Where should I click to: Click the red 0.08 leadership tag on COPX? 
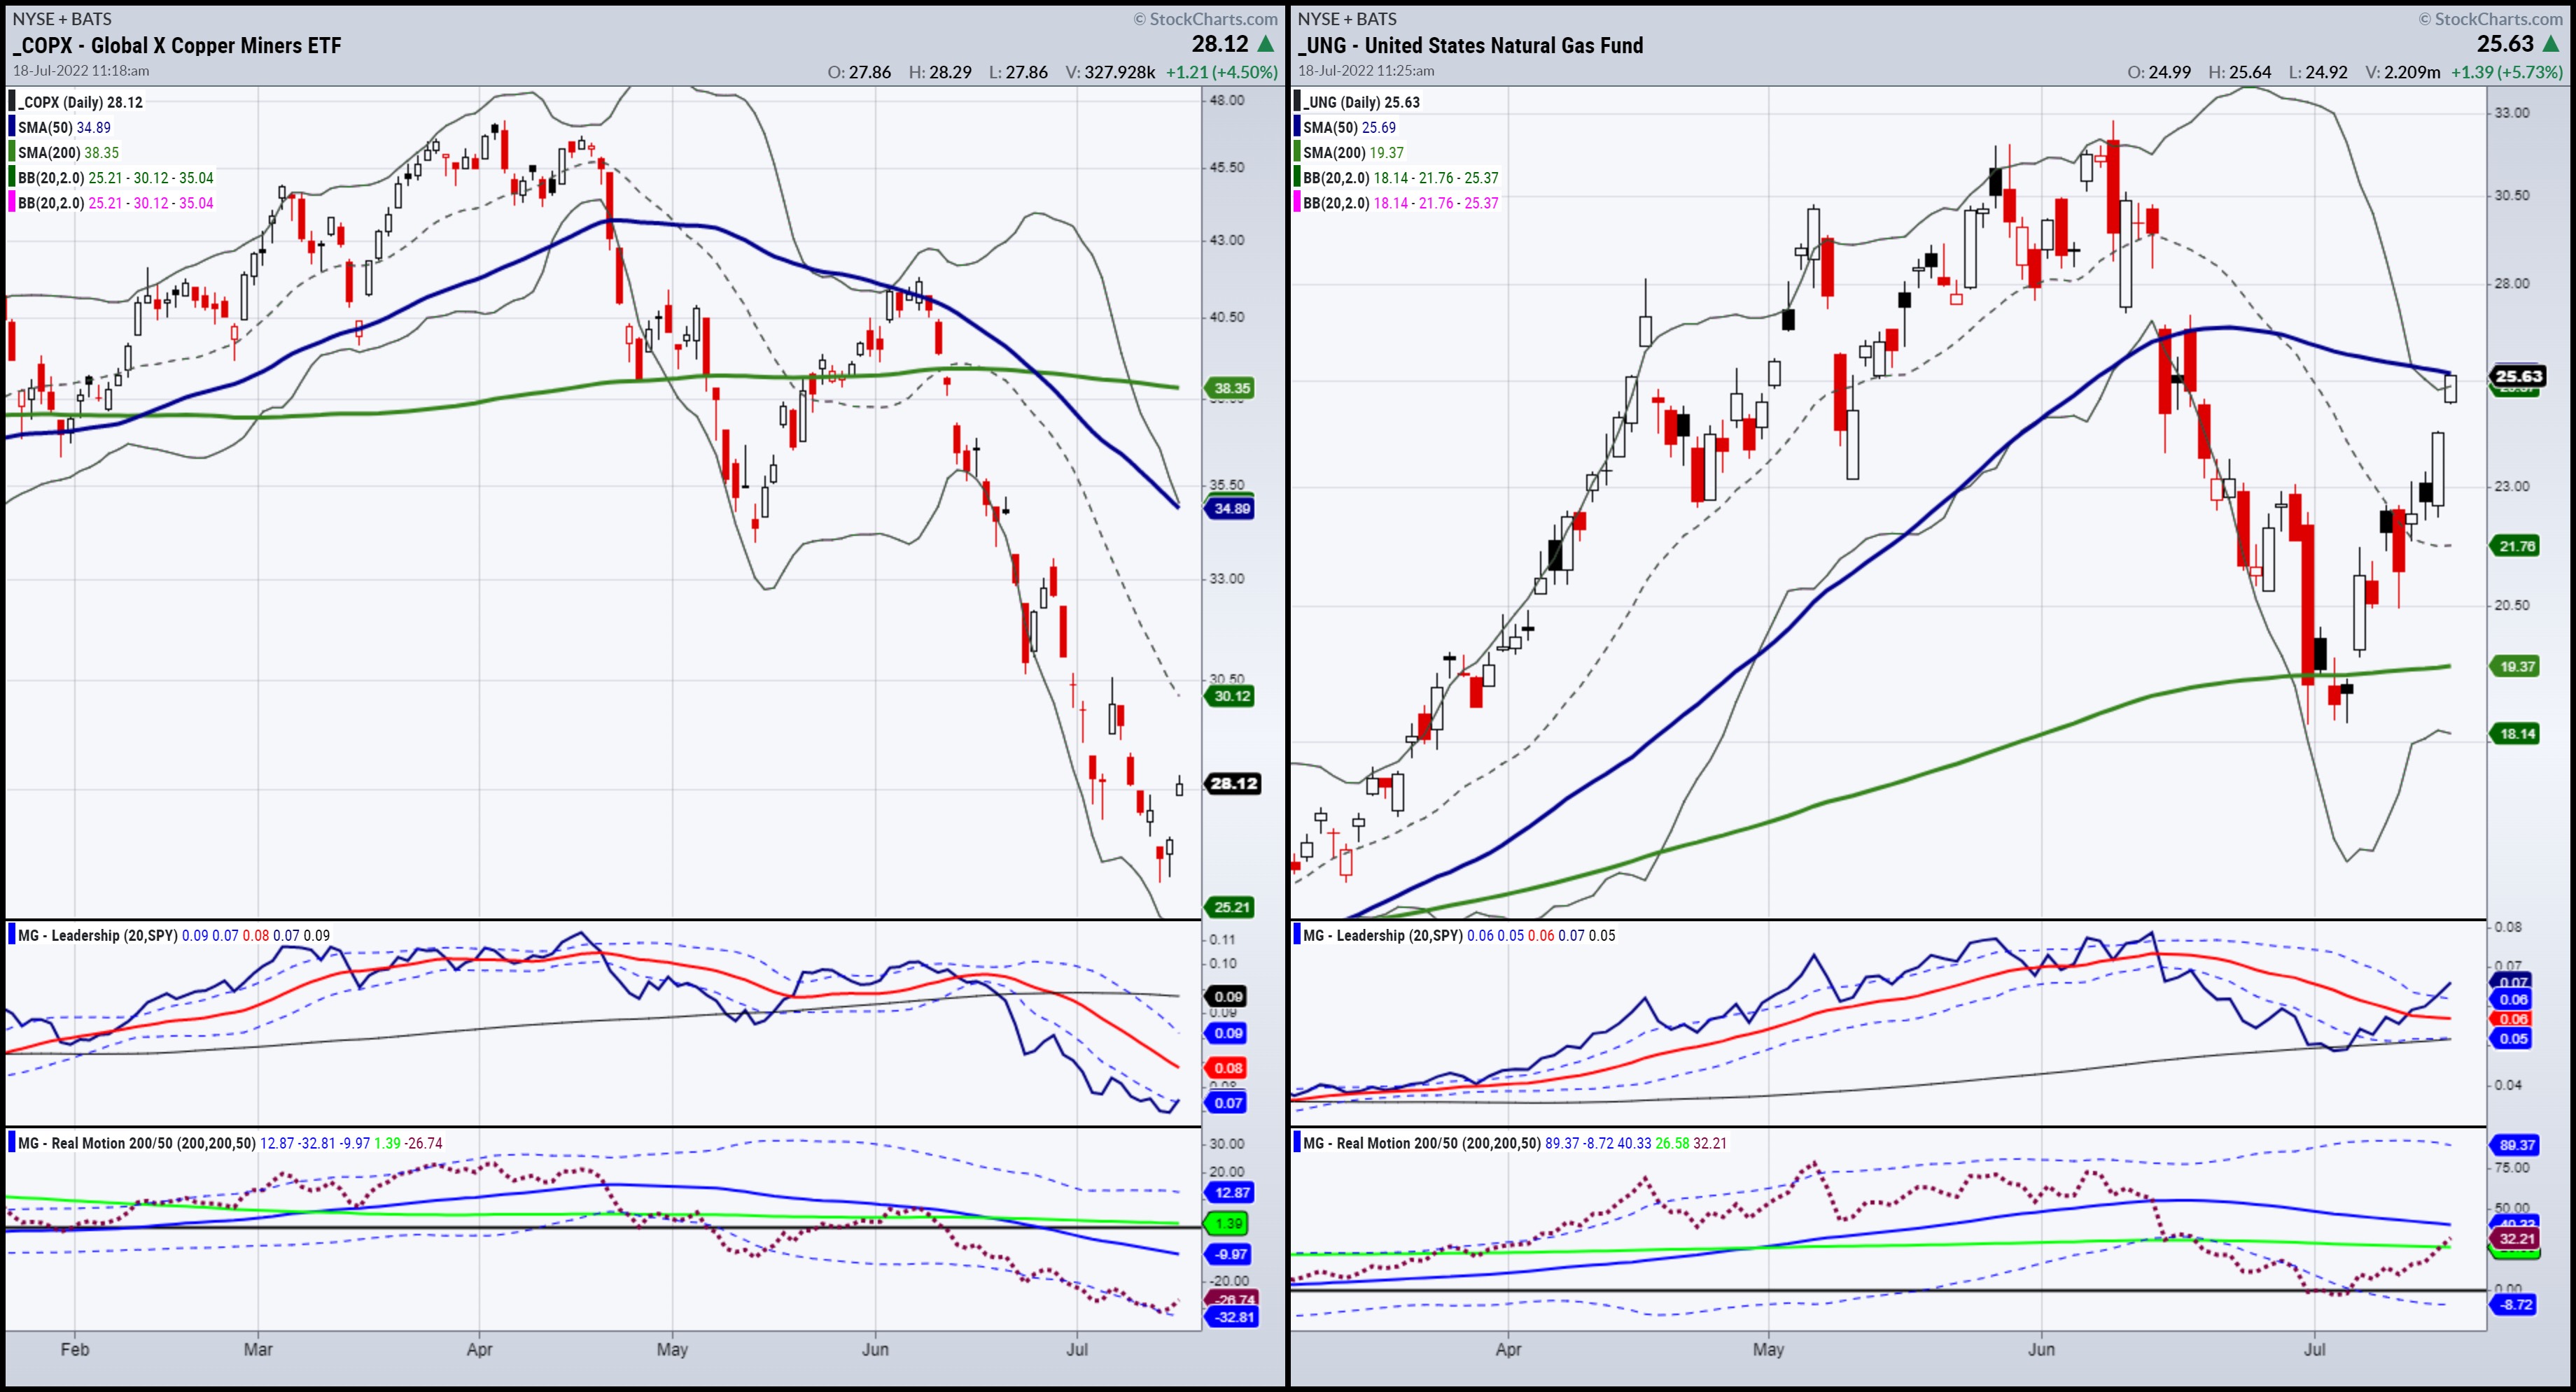(1228, 1067)
